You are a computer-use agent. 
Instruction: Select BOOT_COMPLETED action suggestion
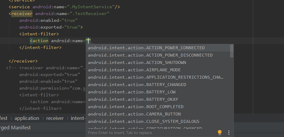click(158, 107)
